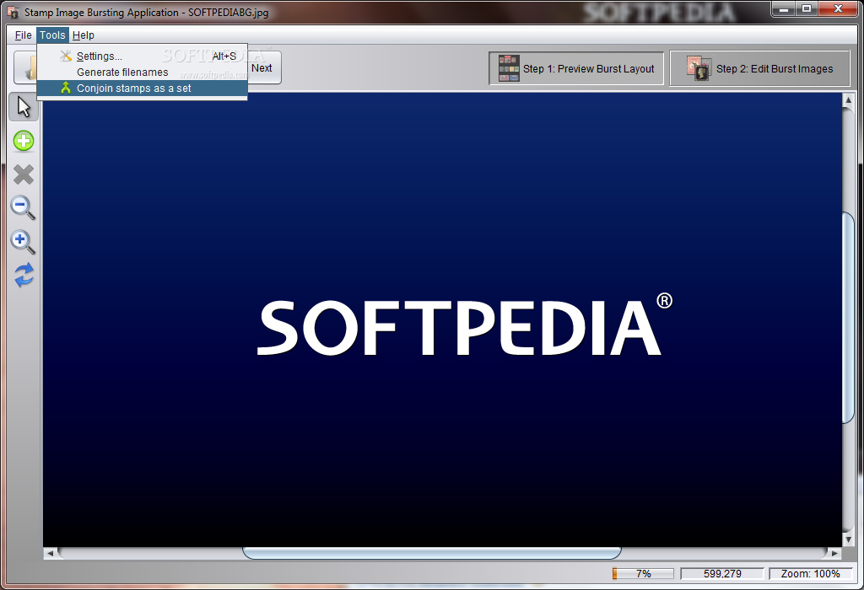
Task: Click the vertical scrollbar thumb
Action: [x=848, y=318]
